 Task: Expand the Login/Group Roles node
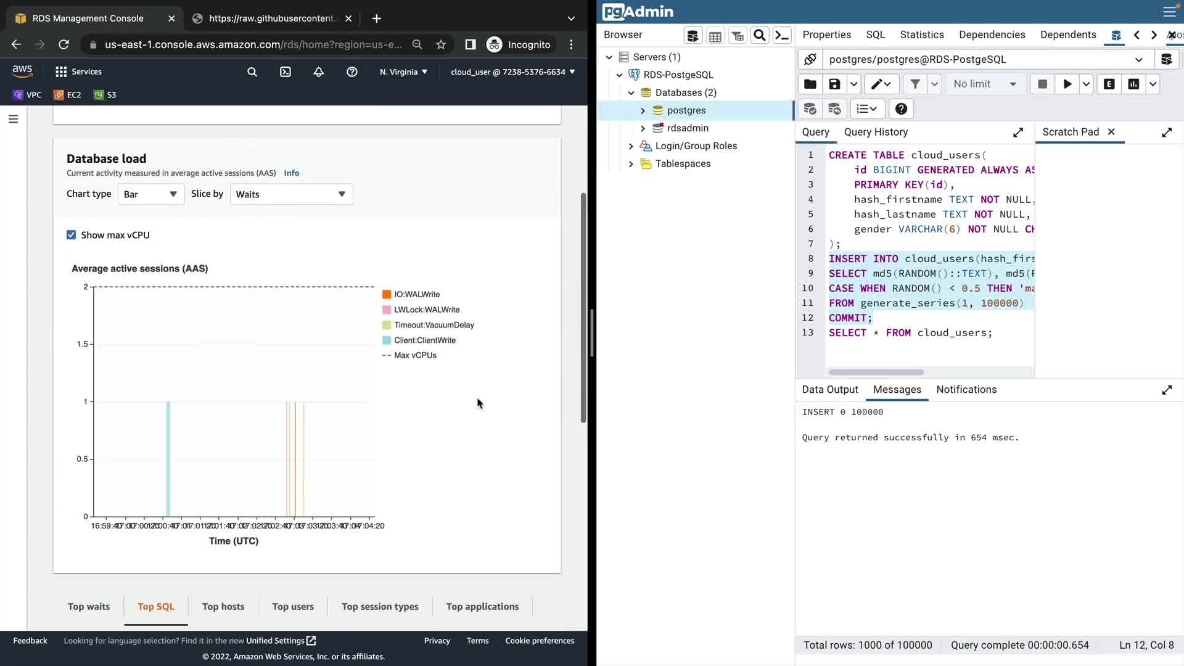click(x=631, y=146)
